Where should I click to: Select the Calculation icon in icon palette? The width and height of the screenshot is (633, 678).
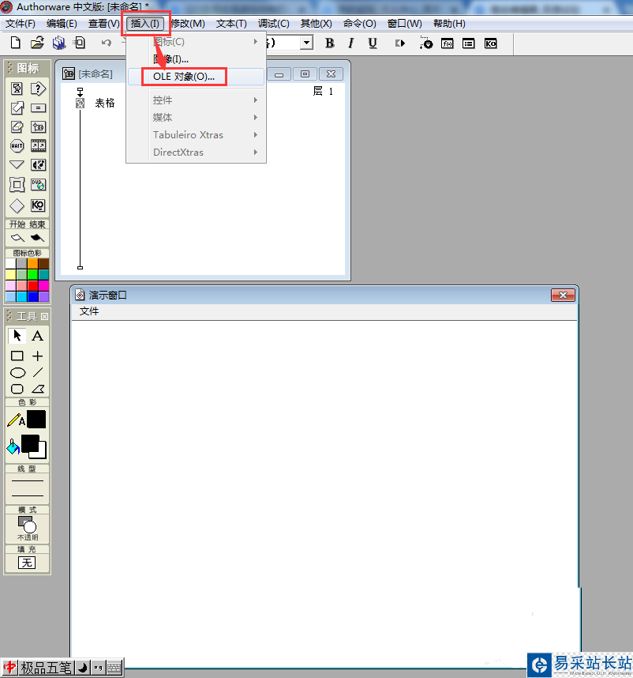point(38,107)
